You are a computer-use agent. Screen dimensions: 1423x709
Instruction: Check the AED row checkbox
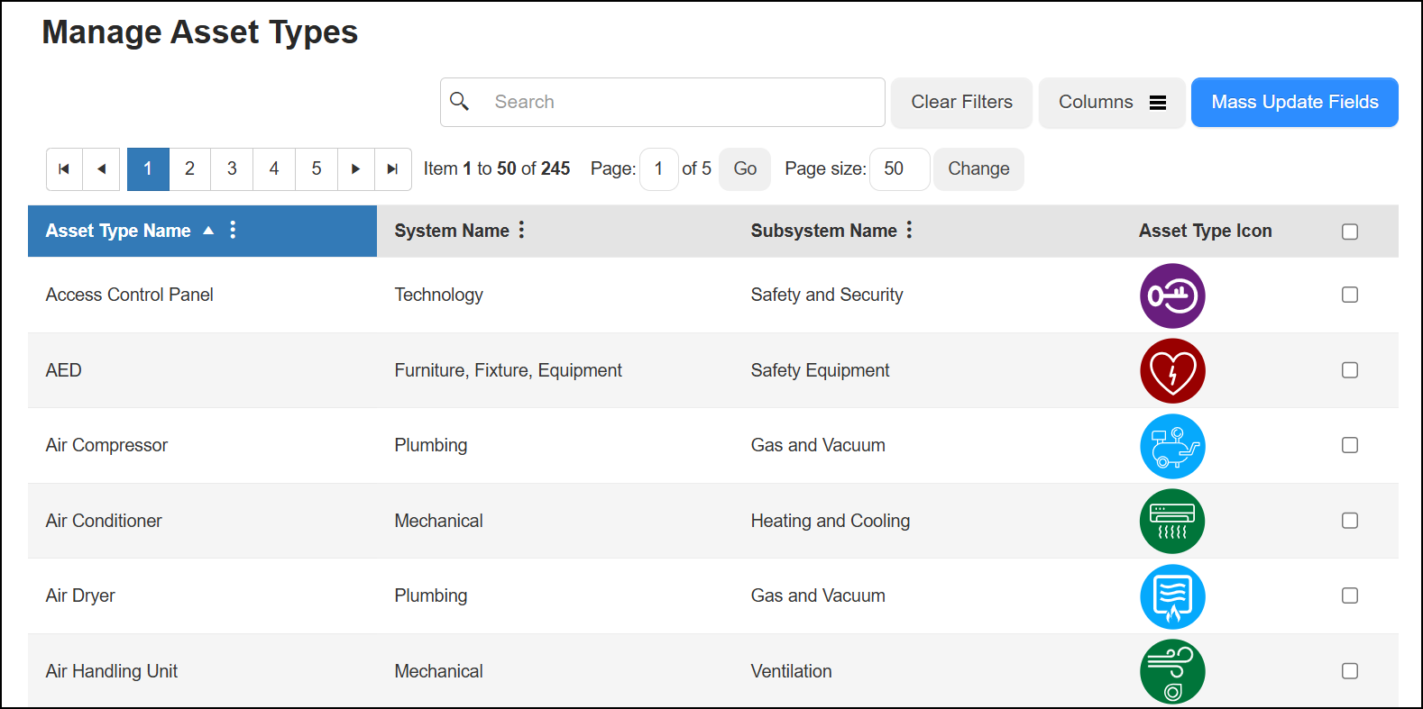tap(1350, 370)
